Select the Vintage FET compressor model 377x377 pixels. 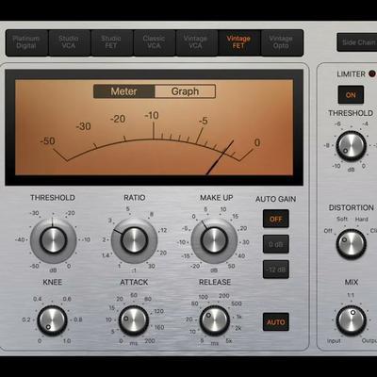click(238, 42)
